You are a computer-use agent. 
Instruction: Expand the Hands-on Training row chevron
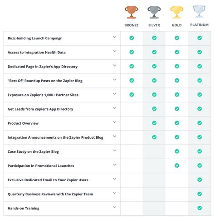click(115, 207)
